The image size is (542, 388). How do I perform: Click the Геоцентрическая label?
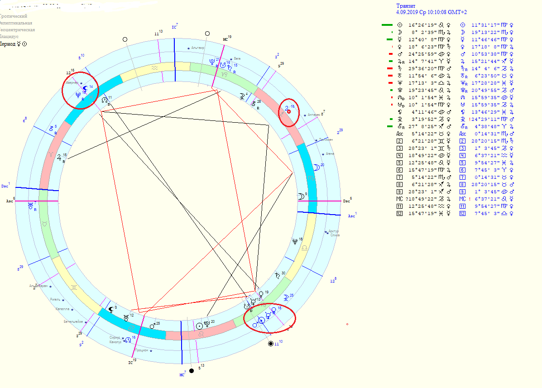pyautogui.click(x=18, y=29)
